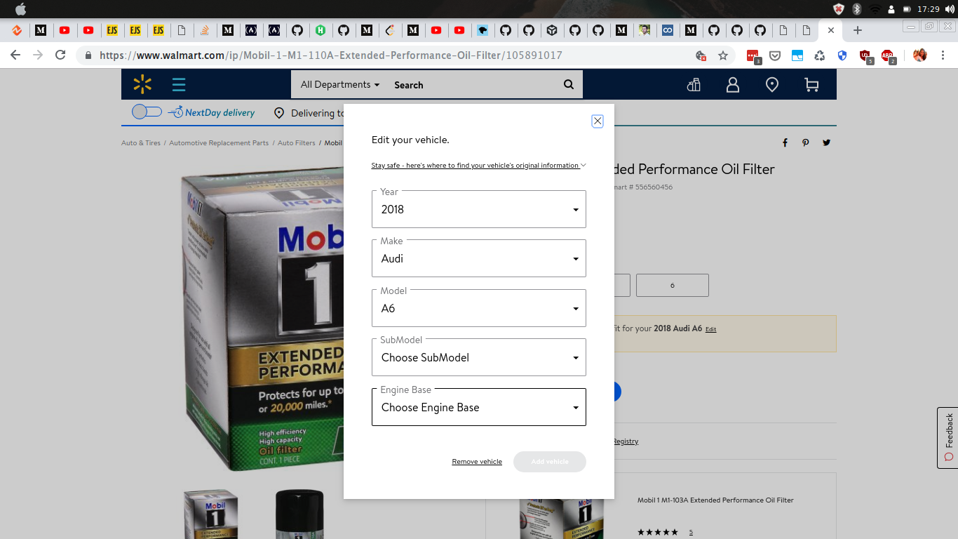Open the reorder items icon in header
The image size is (958, 539).
(x=694, y=84)
